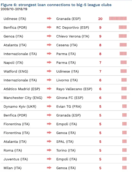132x172 pixels.
Task: Click the bar indicator for Udinese–Granada's 20 loans
Action: point(118,18)
